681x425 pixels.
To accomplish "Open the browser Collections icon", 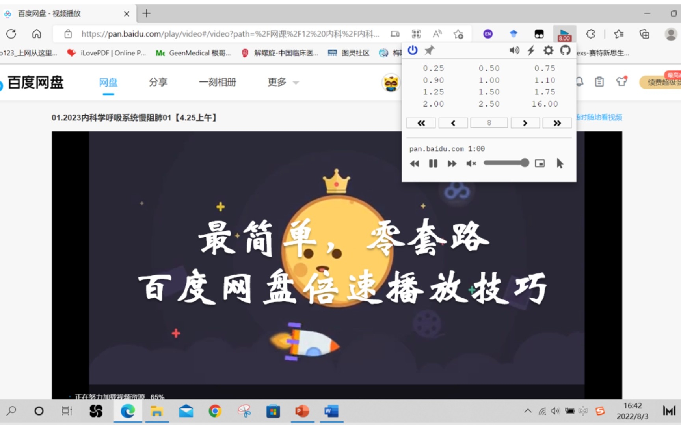I will (644, 34).
